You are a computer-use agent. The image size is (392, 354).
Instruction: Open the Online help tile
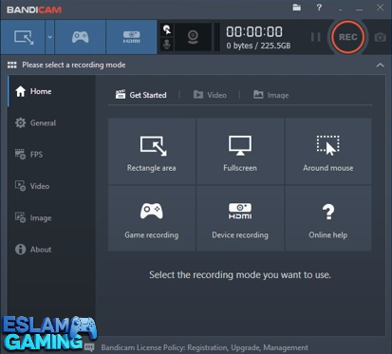point(328,218)
